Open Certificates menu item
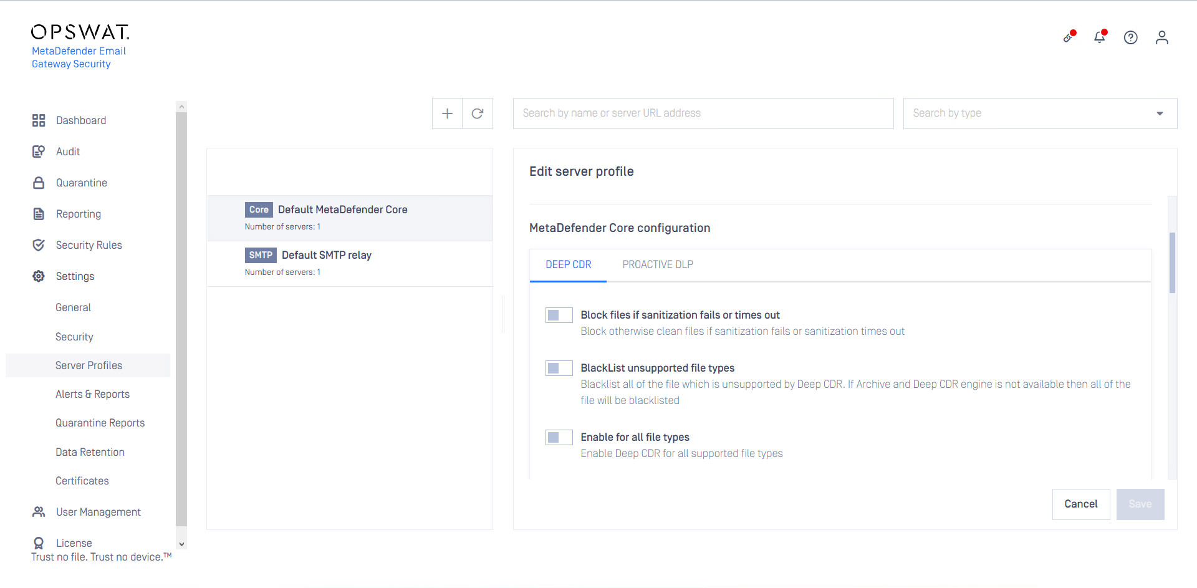Image resolution: width=1197 pixels, height=588 pixels. 82,481
